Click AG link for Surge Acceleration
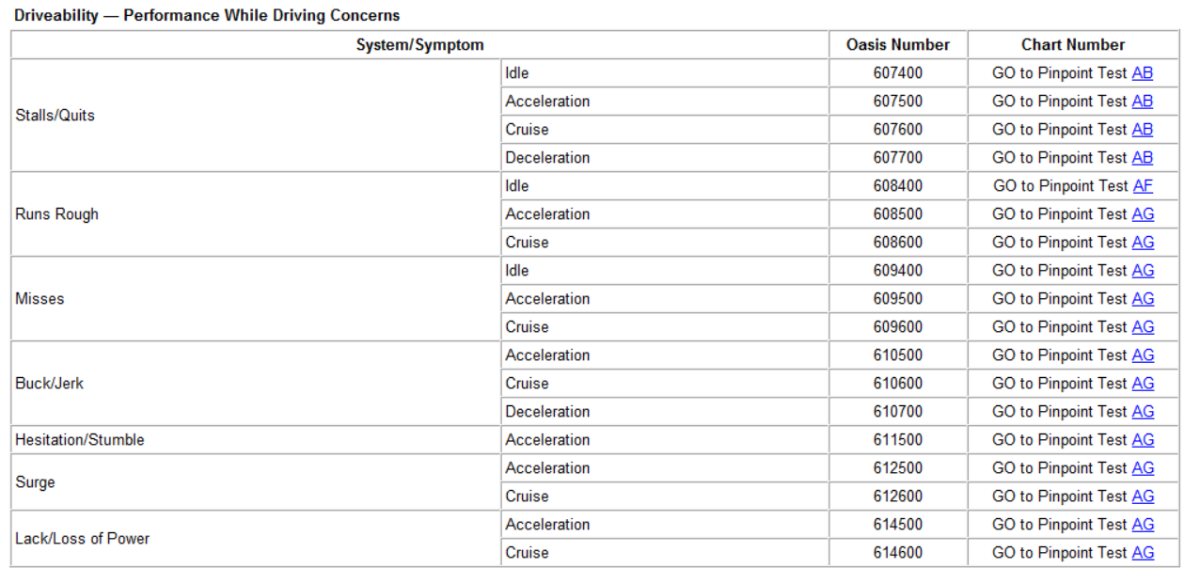The width and height of the screenshot is (1200, 583). pos(1143,468)
